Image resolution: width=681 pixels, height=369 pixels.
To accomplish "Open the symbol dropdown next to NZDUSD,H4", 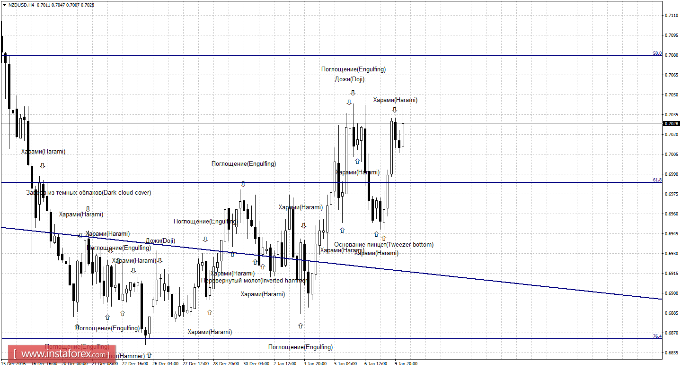I will pos(4,5).
